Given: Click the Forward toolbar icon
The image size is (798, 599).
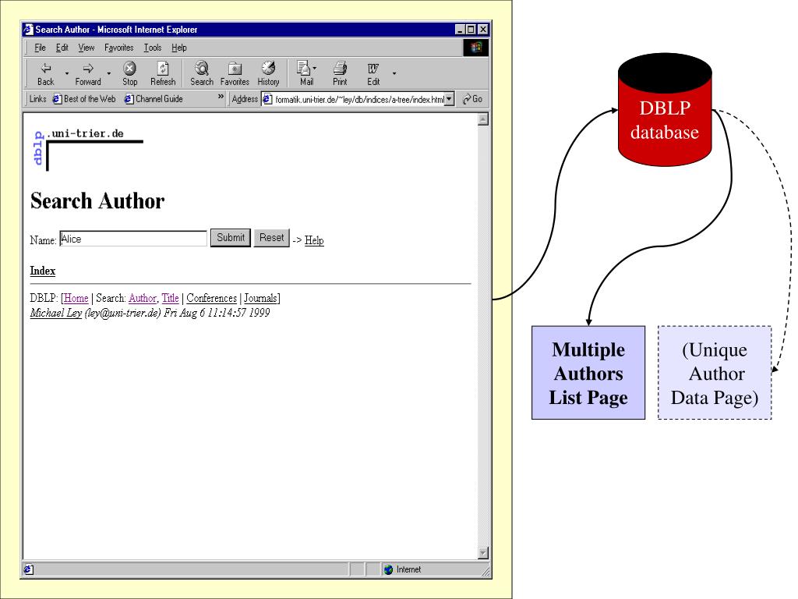Looking at the screenshot, I should (88, 73).
